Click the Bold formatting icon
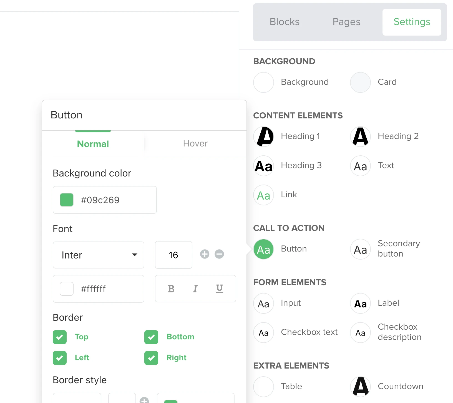 pos(171,289)
